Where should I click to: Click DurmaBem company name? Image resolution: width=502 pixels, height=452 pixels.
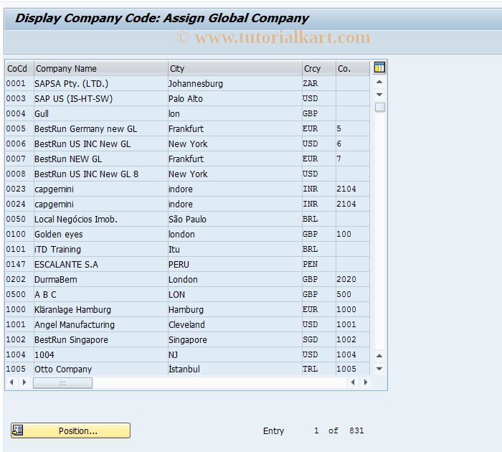pyautogui.click(x=101, y=279)
